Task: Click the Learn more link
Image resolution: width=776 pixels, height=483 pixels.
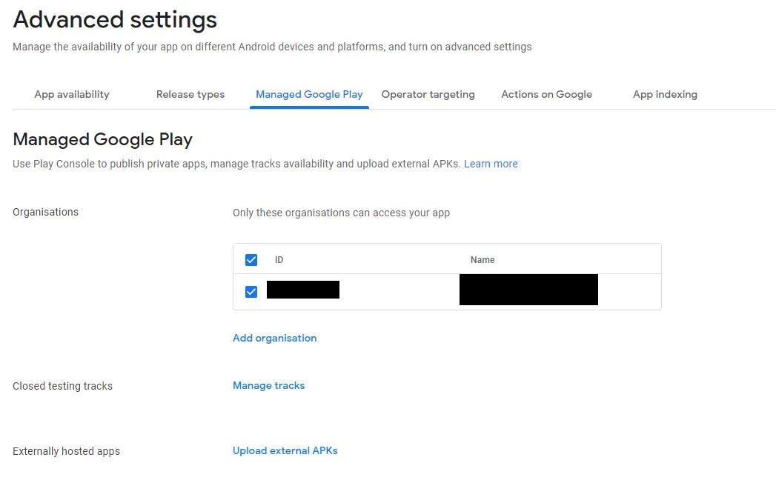Action: click(x=491, y=164)
